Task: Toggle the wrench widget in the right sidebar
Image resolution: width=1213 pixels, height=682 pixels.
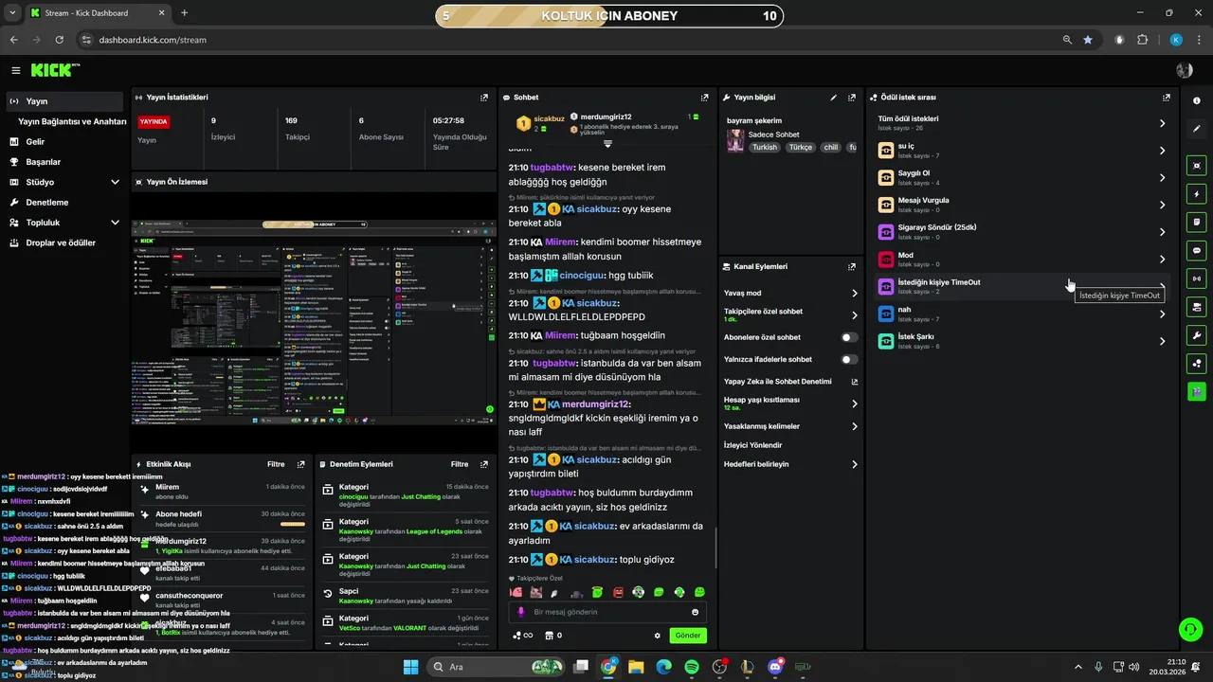Action: tap(1197, 335)
